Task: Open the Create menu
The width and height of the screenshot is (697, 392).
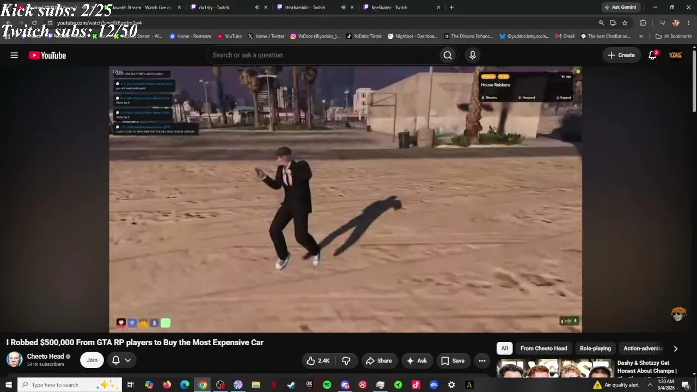Action: coord(621,55)
